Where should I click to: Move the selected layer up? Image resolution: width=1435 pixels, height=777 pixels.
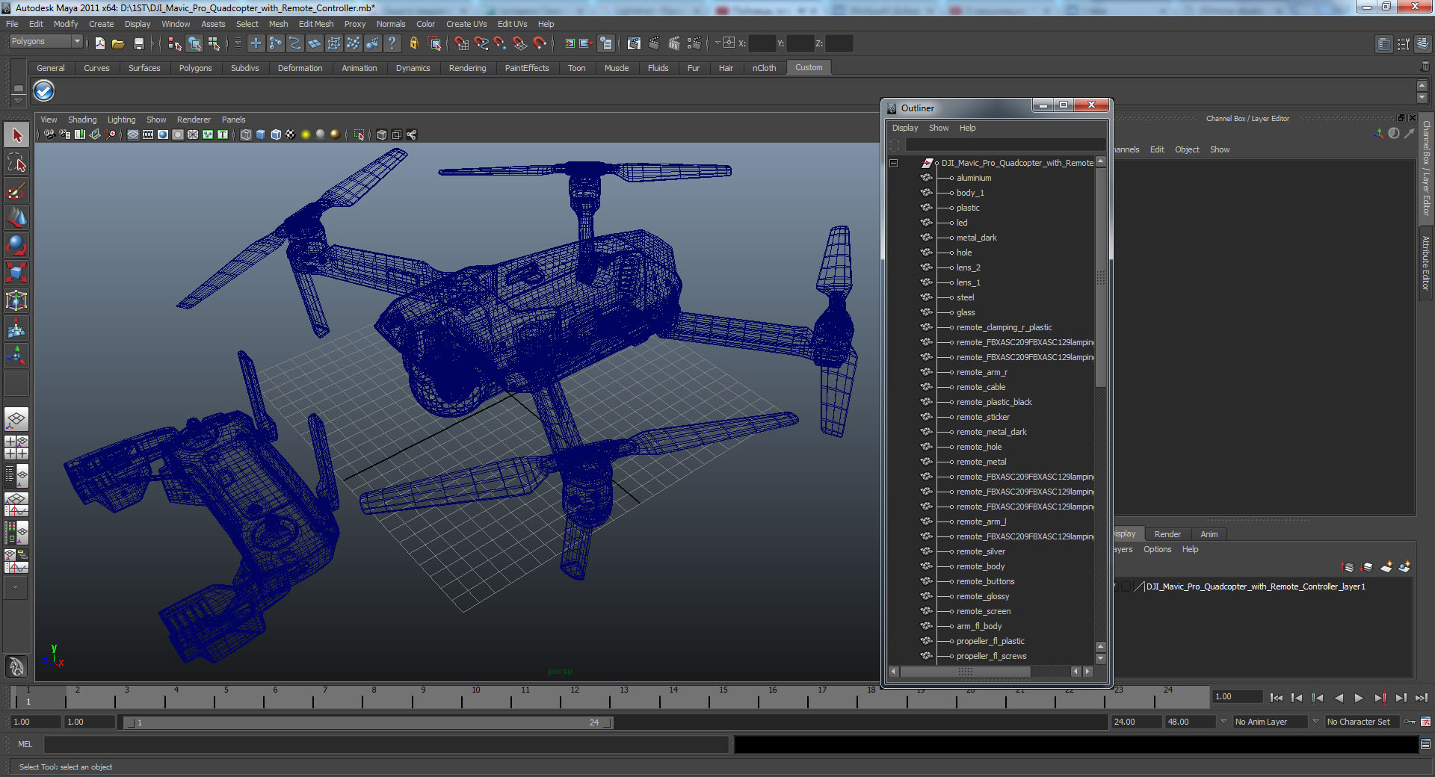(1348, 567)
